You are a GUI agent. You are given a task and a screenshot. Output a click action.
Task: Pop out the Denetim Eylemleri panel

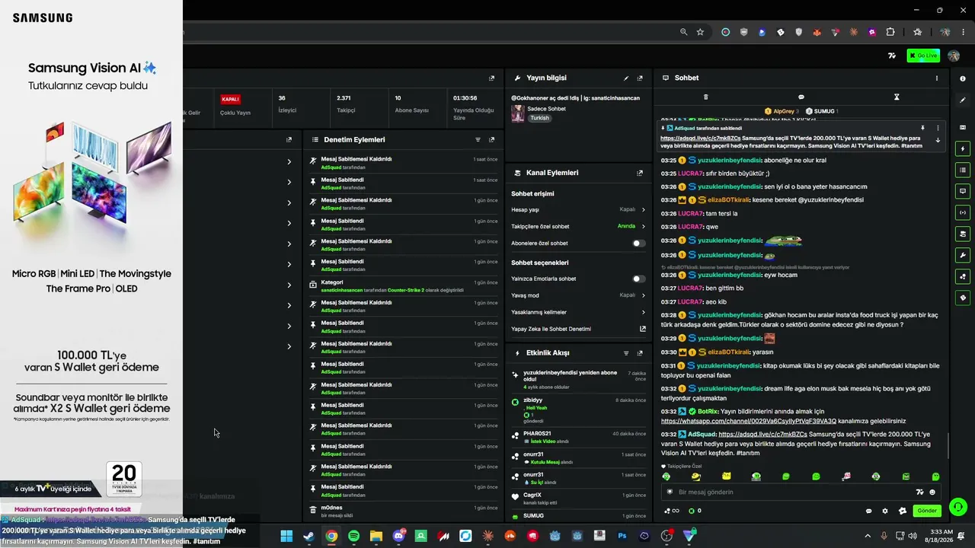(x=491, y=140)
